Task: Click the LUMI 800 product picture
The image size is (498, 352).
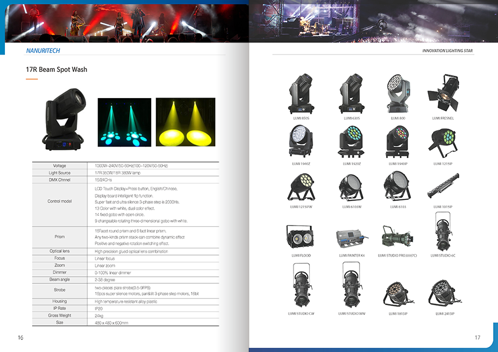Action: pyautogui.click(x=398, y=93)
